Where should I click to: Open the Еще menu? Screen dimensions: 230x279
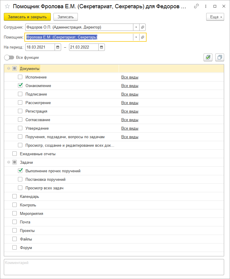pos(215,17)
